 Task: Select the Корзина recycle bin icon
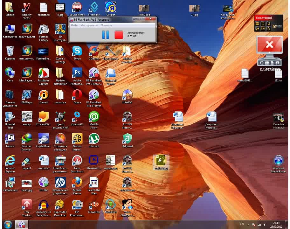point(10,53)
